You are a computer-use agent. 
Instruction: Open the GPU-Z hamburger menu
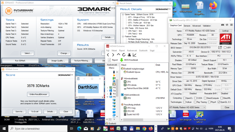click(x=231, y=25)
